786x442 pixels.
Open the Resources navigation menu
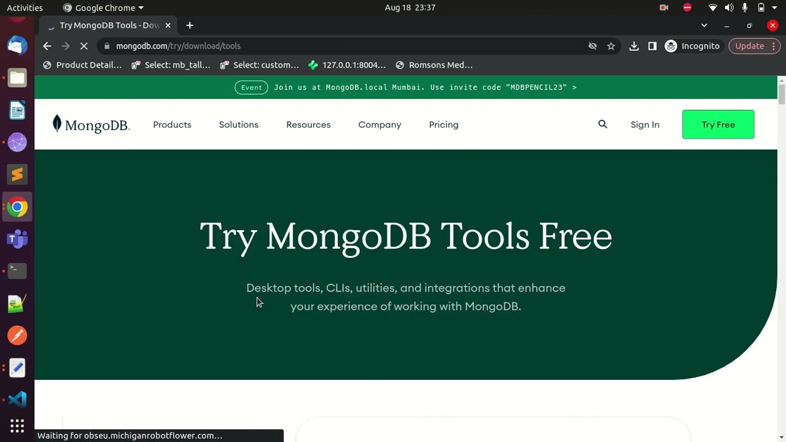308,125
